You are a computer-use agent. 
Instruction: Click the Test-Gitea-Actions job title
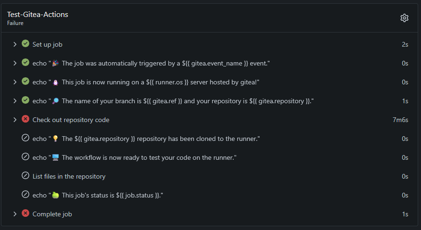coord(38,15)
